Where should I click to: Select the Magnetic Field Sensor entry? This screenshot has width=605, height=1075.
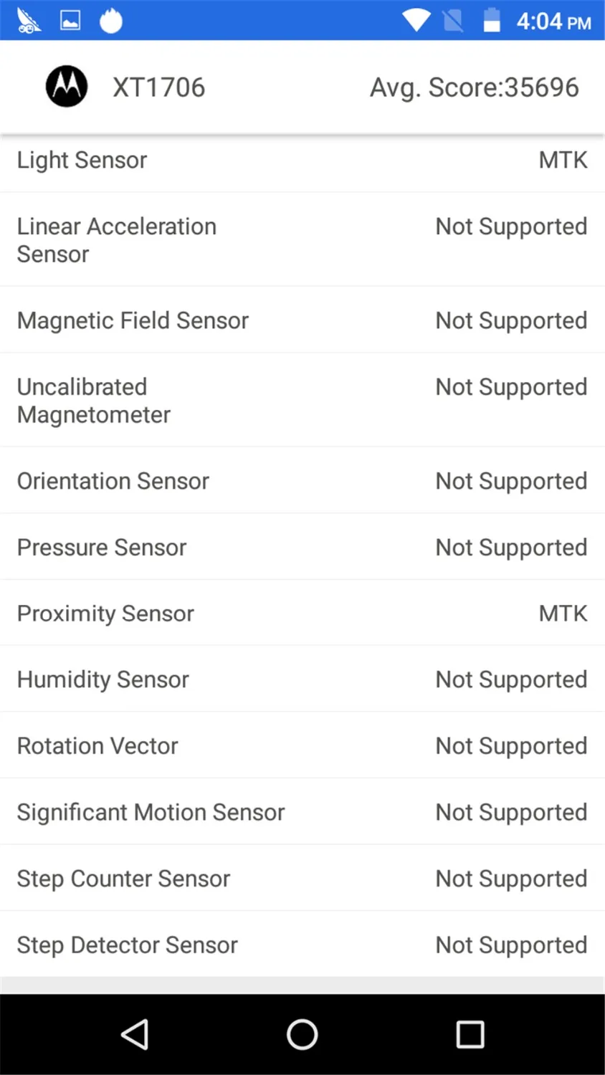pyautogui.click(x=302, y=320)
